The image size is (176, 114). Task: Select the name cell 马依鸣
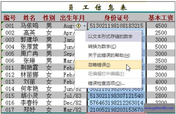29,26
